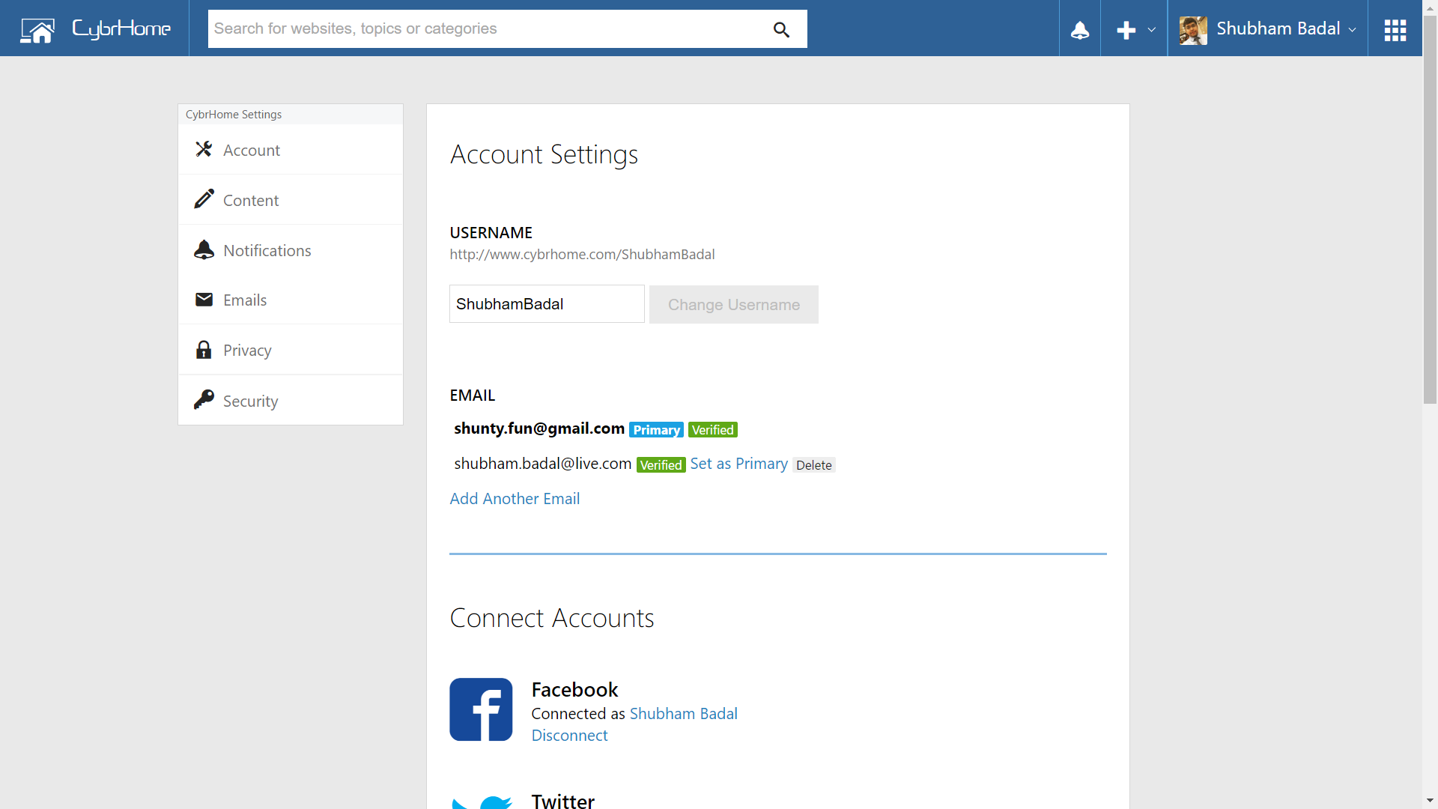The width and height of the screenshot is (1438, 809).
Task: Click the Shubham Badal name in header
Action: (1278, 28)
